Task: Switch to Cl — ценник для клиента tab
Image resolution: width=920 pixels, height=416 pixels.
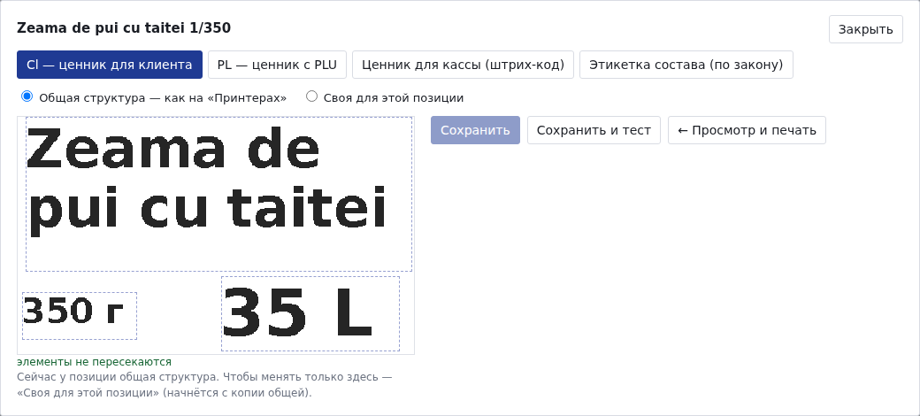Action: 110,65
